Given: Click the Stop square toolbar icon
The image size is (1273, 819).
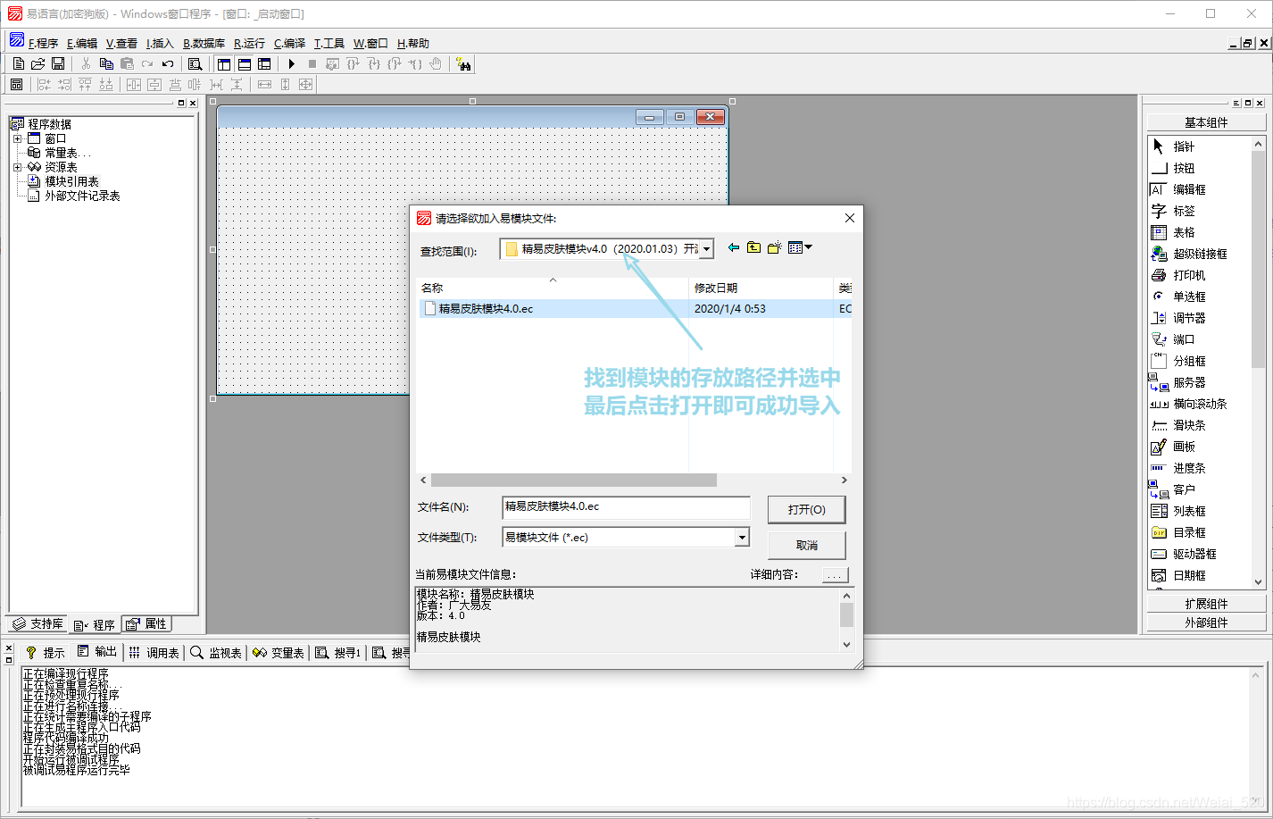Looking at the screenshot, I should tap(312, 63).
